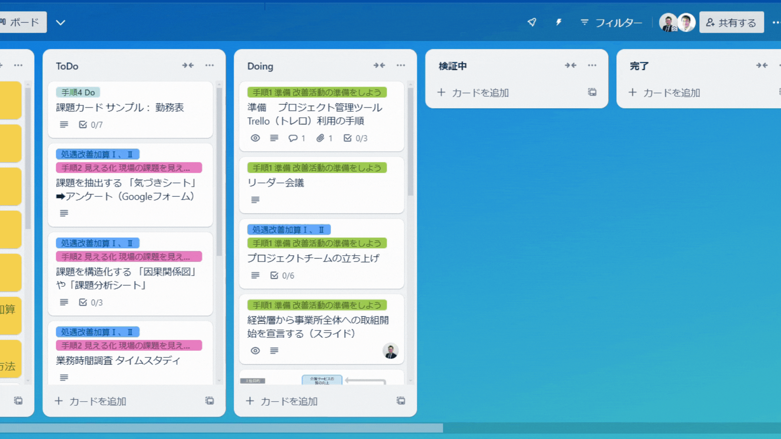This screenshot has width=781, height=439.
Task: Add a card to 検証中 list
Action: 473,93
